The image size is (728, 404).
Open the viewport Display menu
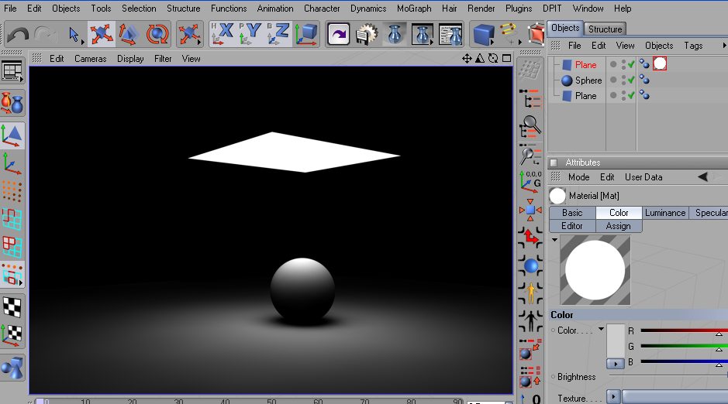click(x=130, y=59)
